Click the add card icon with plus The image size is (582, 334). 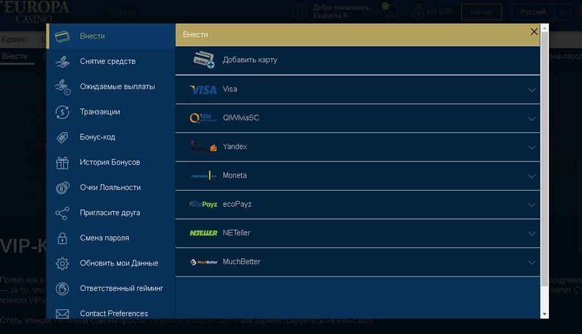click(x=204, y=59)
